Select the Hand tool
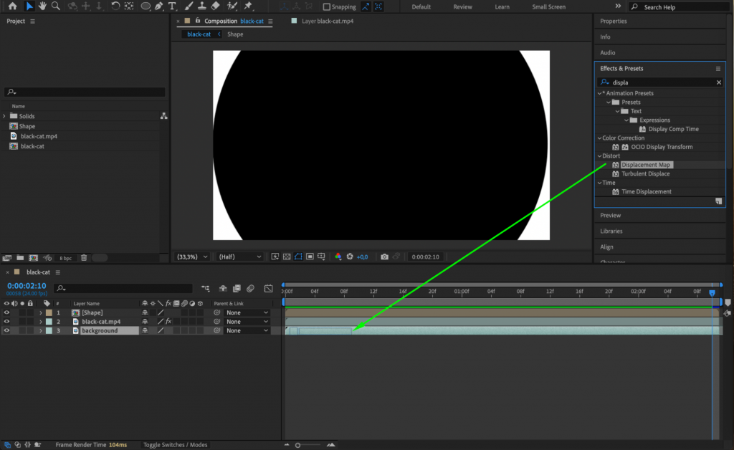Image resolution: width=734 pixels, height=450 pixels. click(43, 6)
